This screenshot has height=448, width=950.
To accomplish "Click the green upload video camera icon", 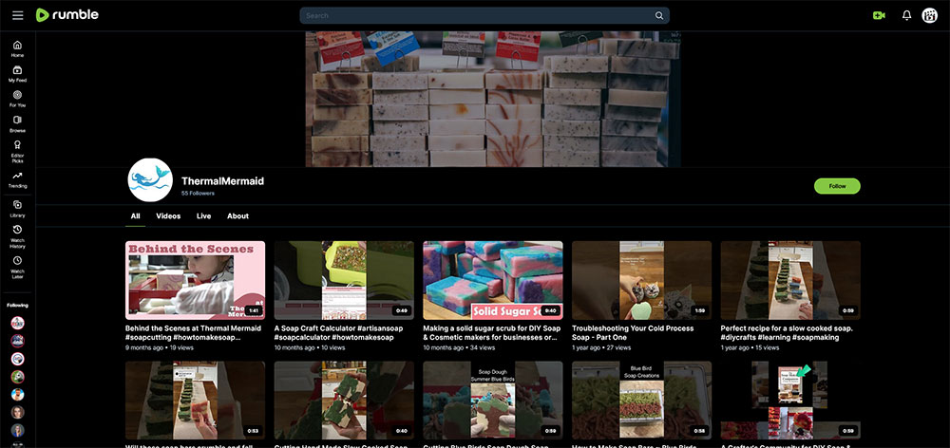I will click(x=879, y=16).
